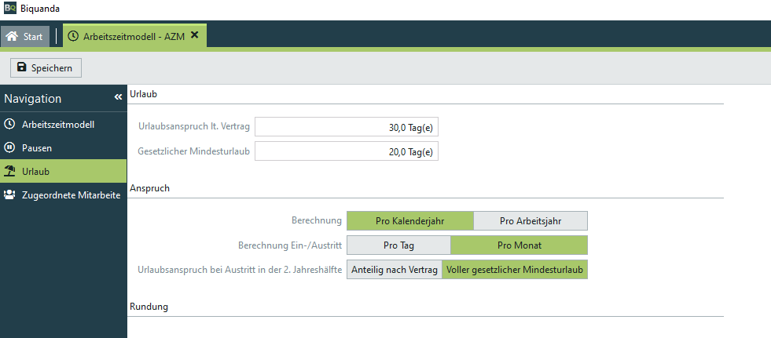The image size is (771, 338).
Task: Click the Biquanda logo icon in title bar
Action: pos(10,9)
